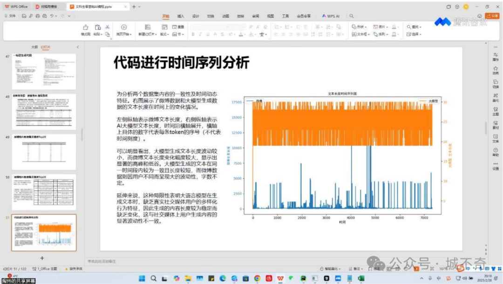This screenshot has height=284, width=503.
Task: Expand the quick access customize arrow
Action: click(x=69, y=16)
